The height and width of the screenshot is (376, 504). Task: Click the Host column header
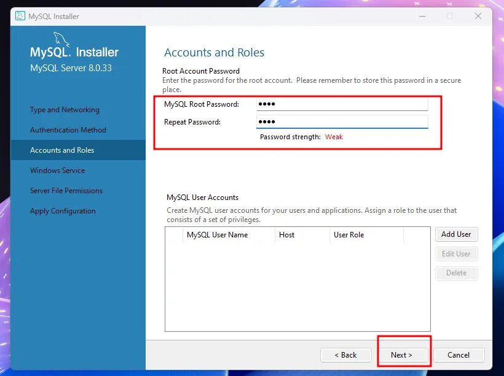point(286,234)
